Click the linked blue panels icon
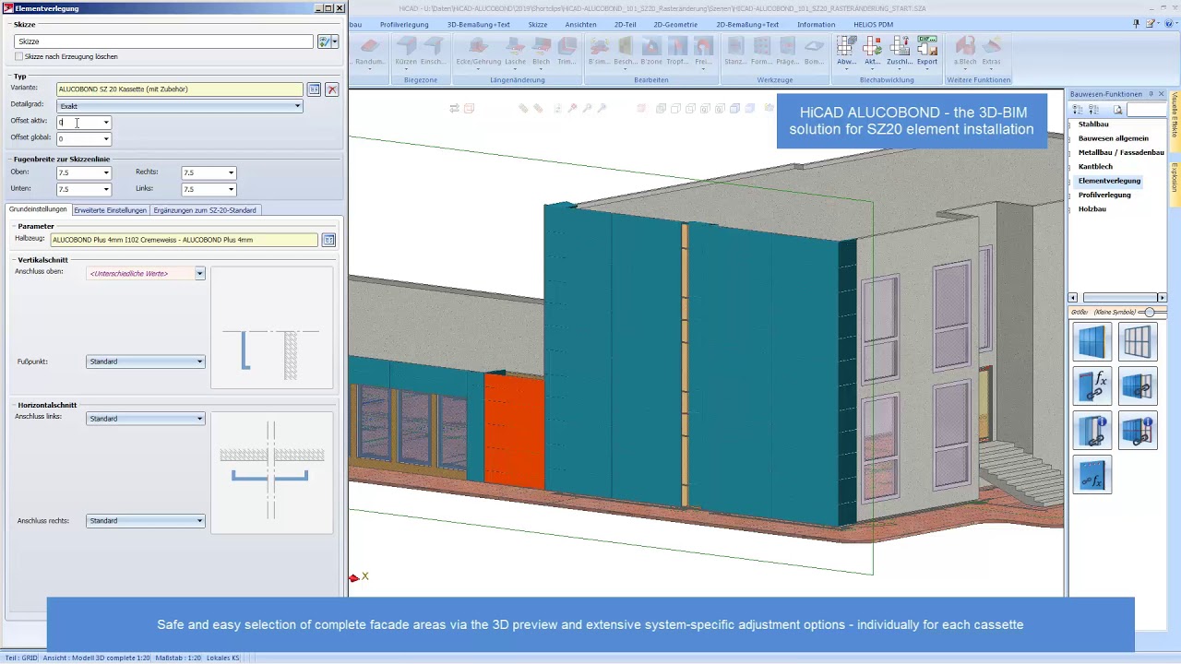The height and width of the screenshot is (664, 1181). coord(1138,386)
